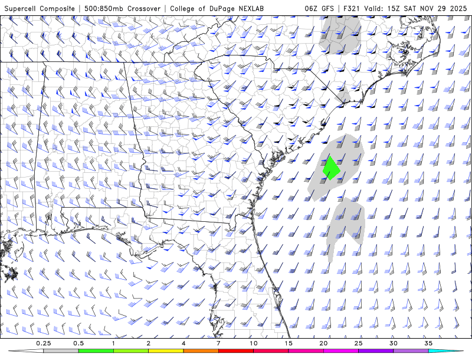The width and height of the screenshot is (472, 354).
Task: Click the '4' colorbar value label
Action: pos(183,343)
